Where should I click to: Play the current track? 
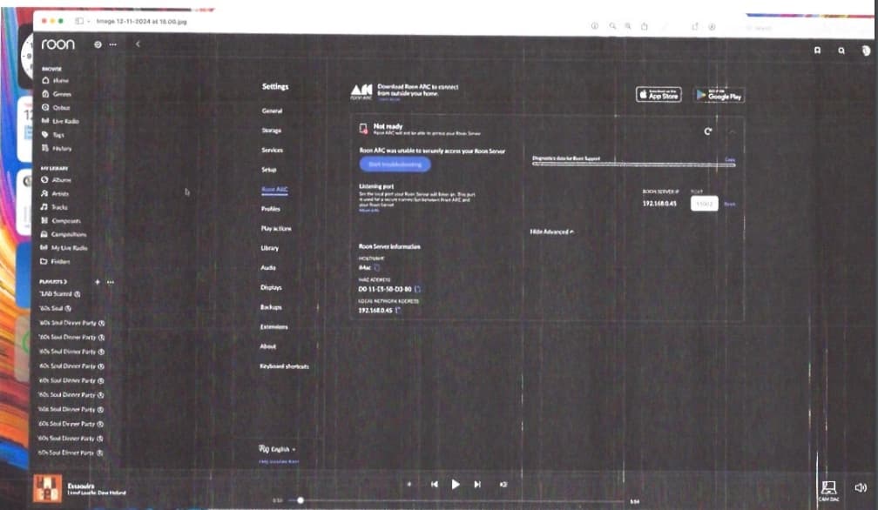456,484
